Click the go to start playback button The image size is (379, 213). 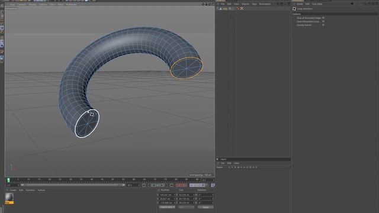tap(143, 185)
